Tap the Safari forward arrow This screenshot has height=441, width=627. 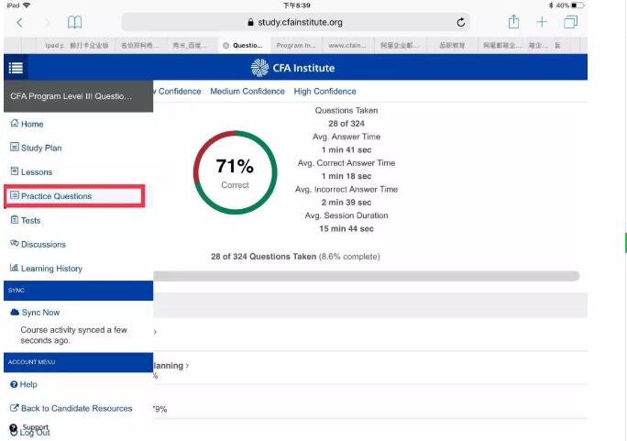click(x=48, y=23)
